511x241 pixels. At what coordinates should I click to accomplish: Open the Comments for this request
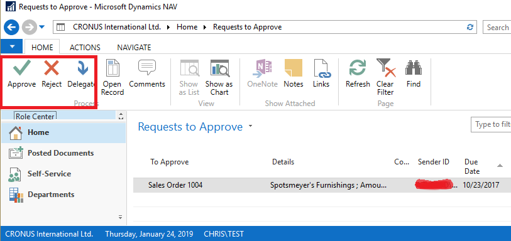[147, 74]
